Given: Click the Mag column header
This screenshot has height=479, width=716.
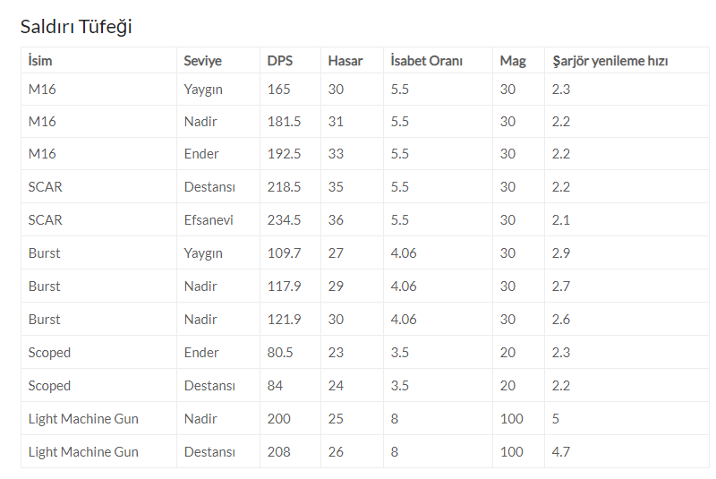Looking at the screenshot, I should pyautogui.click(x=513, y=61).
